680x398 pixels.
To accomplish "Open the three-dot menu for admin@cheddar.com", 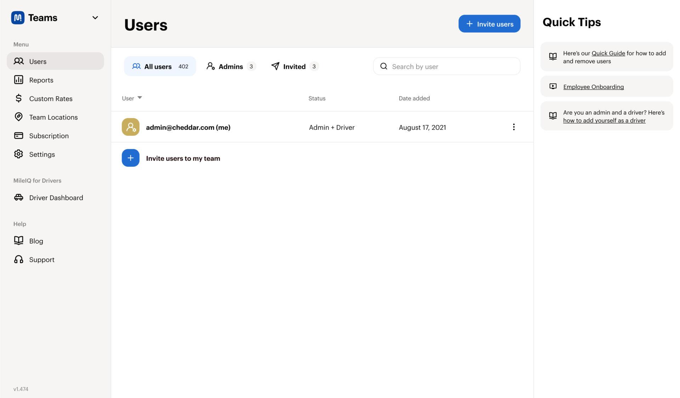I will 514,127.
